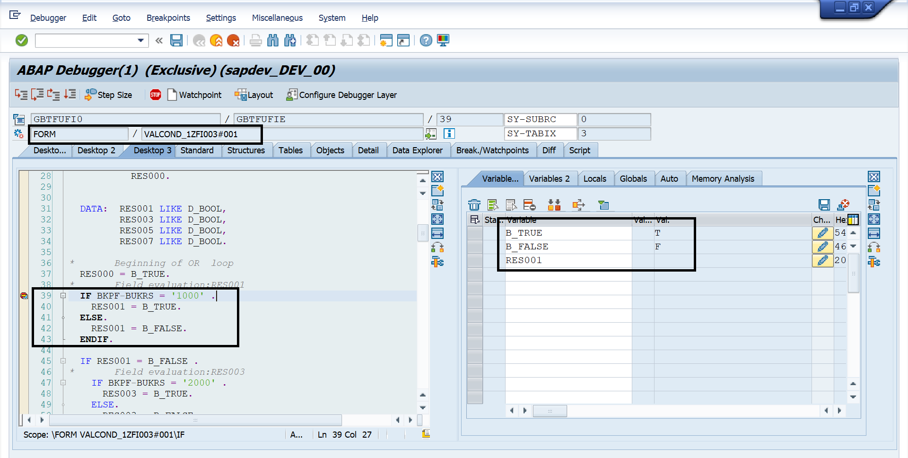The height and width of the screenshot is (458, 908).
Task: Open the command field dropdown
Action: (140, 40)
